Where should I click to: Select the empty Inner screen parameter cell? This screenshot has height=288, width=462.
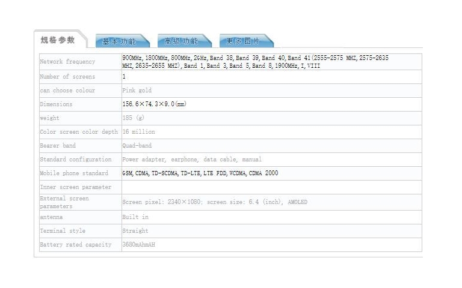272,187
